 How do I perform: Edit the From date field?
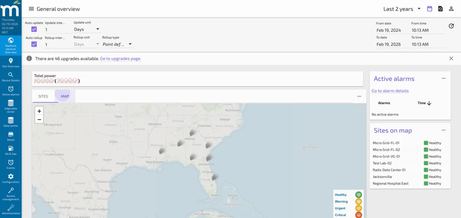click(393, 30)
